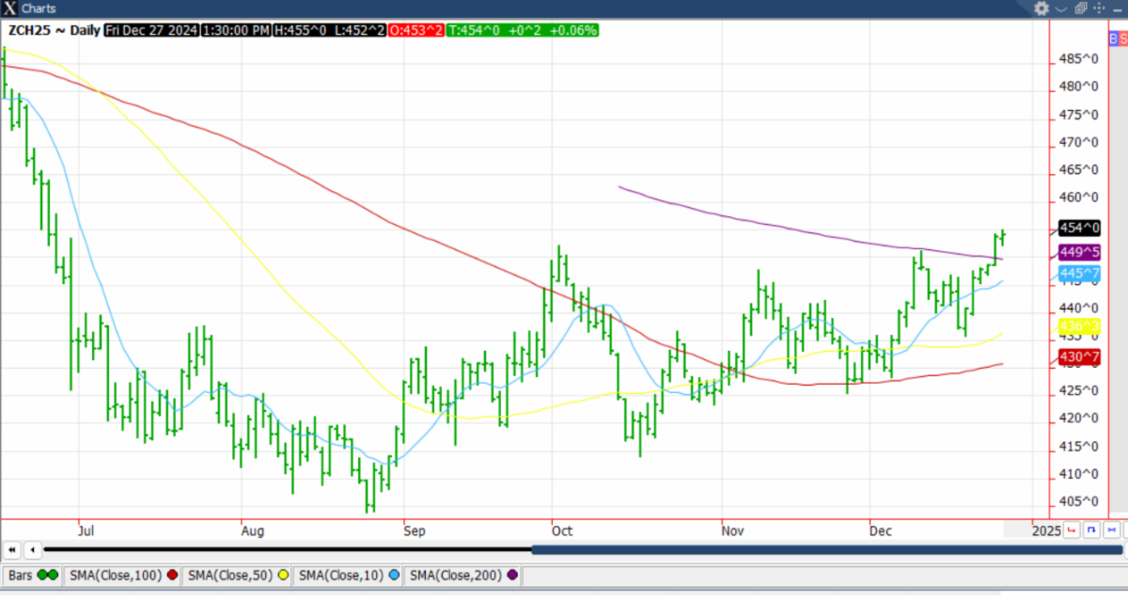Click the blue compress axis button
This screenshot has height=601, width=1128.
[x=1111, y=530]
